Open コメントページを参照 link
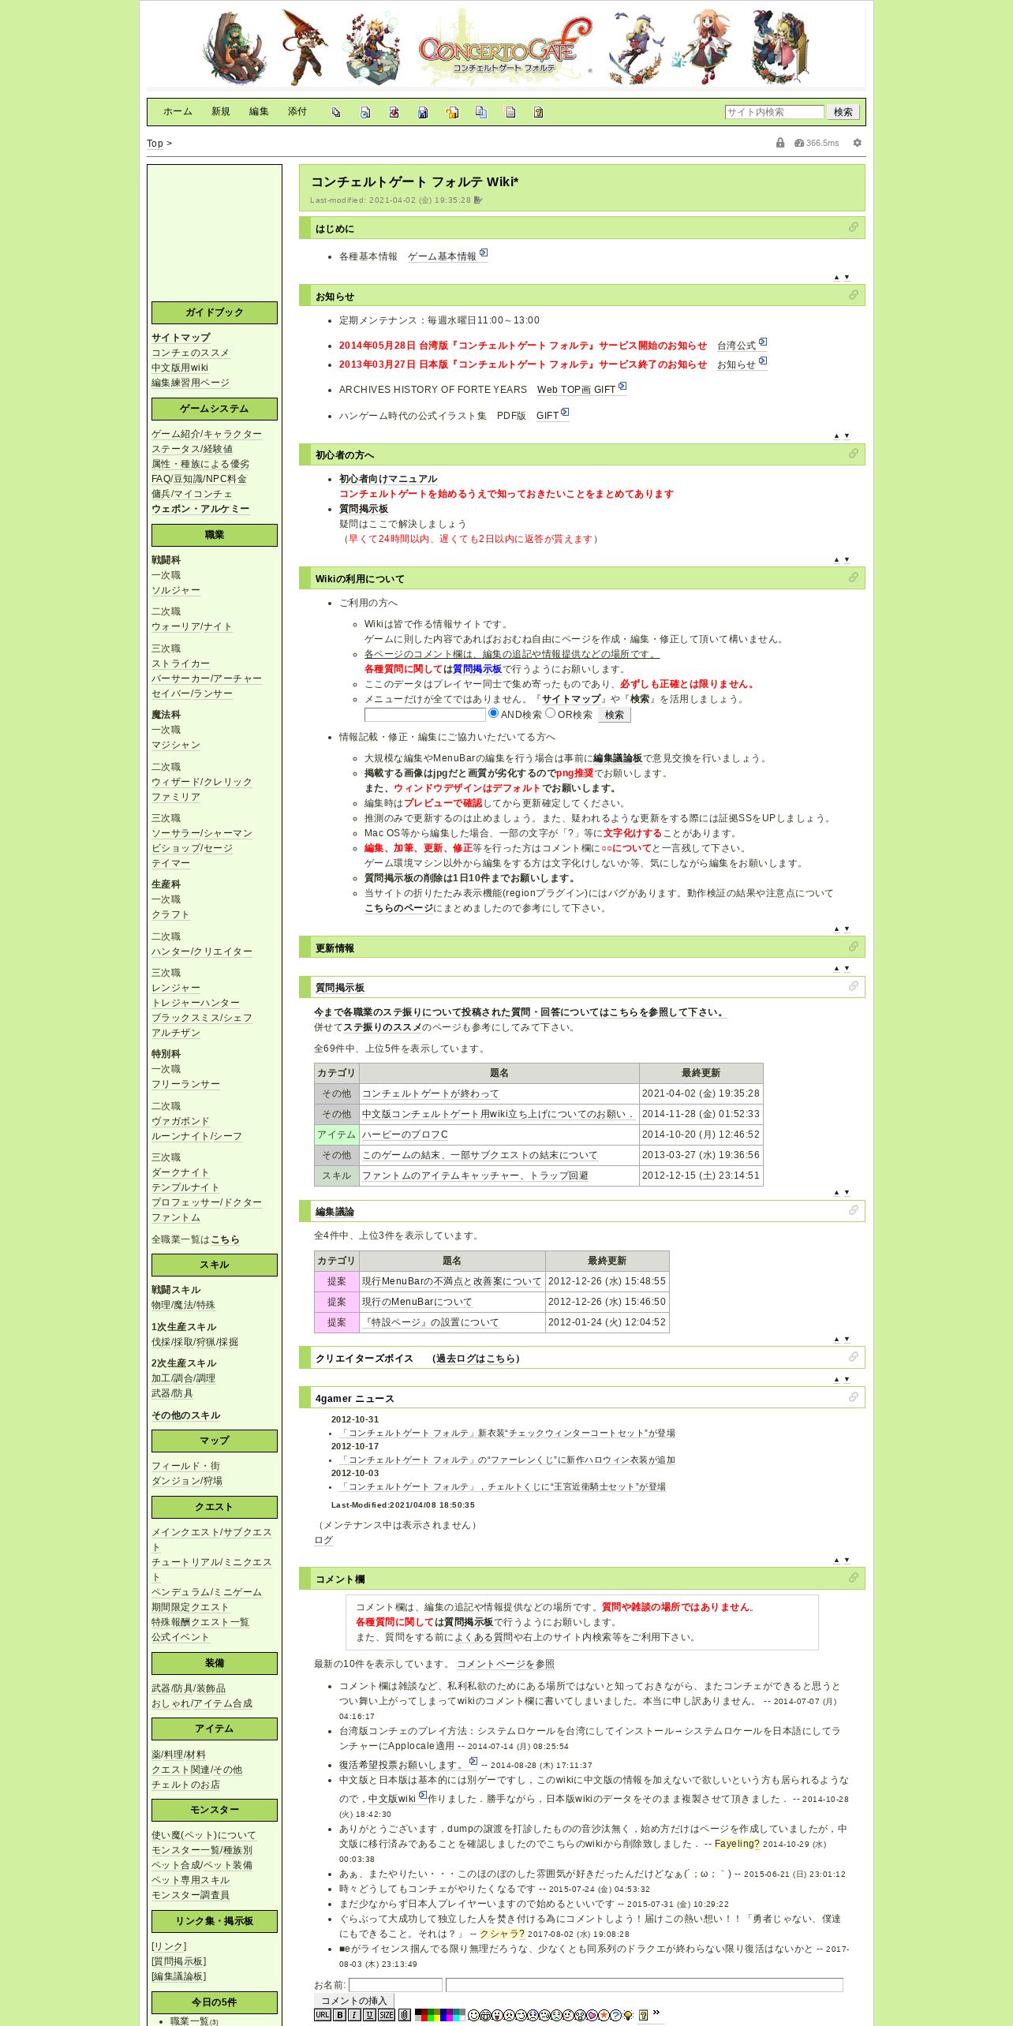Screen dimensions: 1013x2026 pyautogui.click(x=506, y=1664)
